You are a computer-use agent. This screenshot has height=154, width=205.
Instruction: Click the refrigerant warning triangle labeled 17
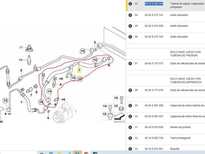(x=30, y=48)
